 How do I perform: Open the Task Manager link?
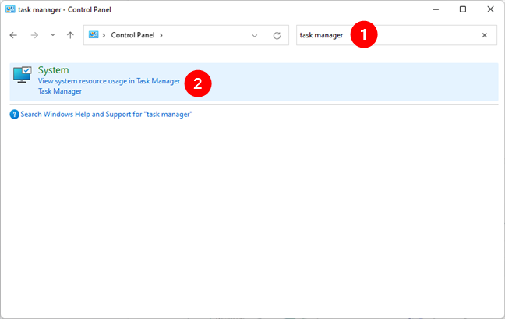click(60, 91)
